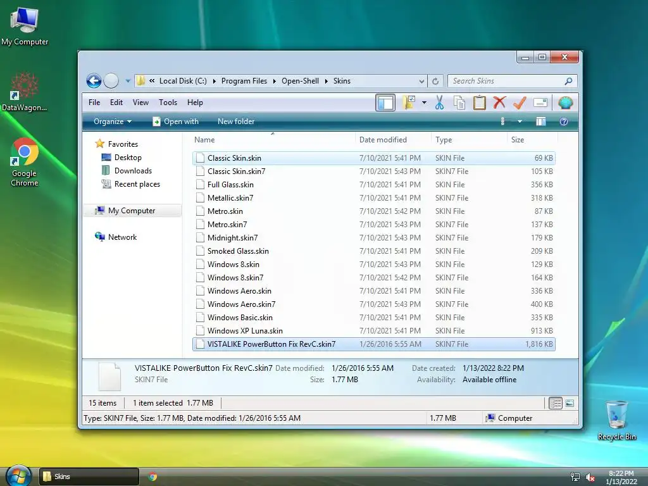
Task: Click the folder options toolbar icon
Action: coord(409,103)
